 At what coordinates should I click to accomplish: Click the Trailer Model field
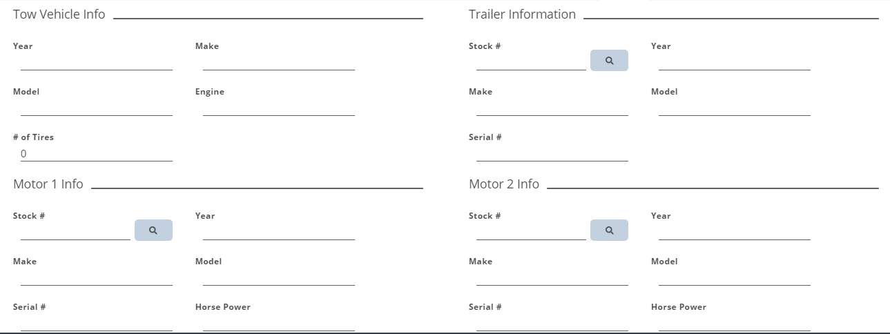735,108
